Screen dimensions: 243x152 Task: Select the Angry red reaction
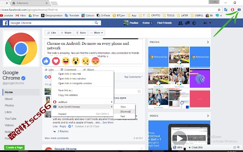coord(95,61)
